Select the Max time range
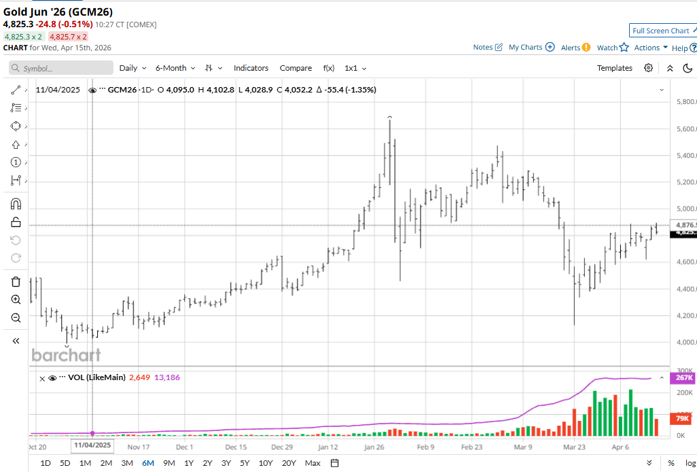Screen dimensions: 697x476 (x=312, y=463)
